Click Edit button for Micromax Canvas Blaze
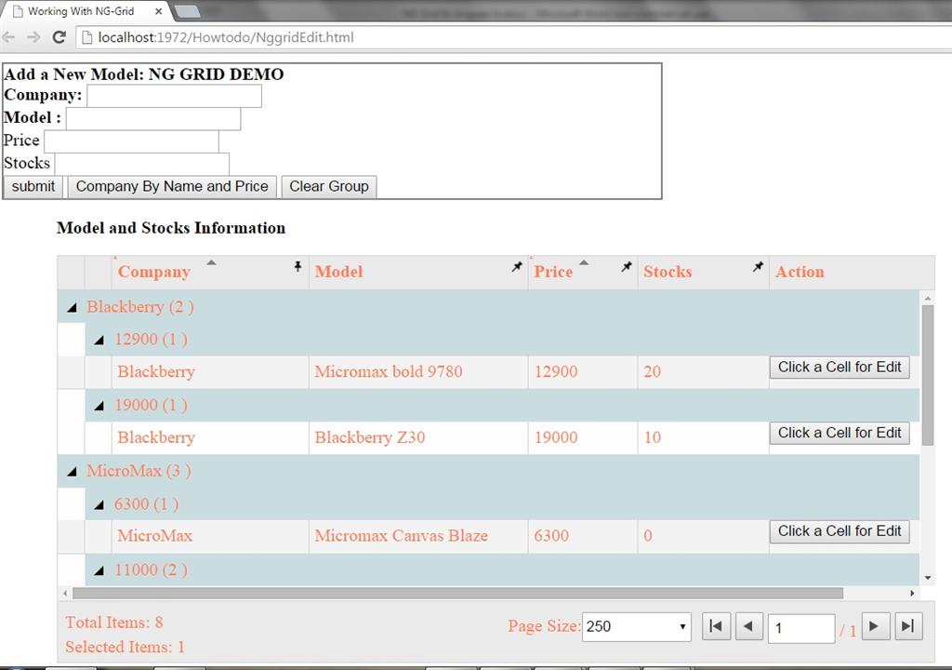 click(840, 531)
